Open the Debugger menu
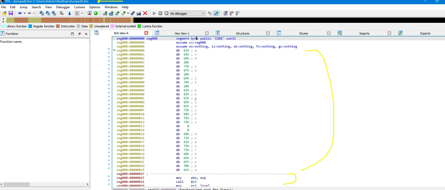This screenshot has height=190, width=445. pyautogui.click(x=63, y=7)
